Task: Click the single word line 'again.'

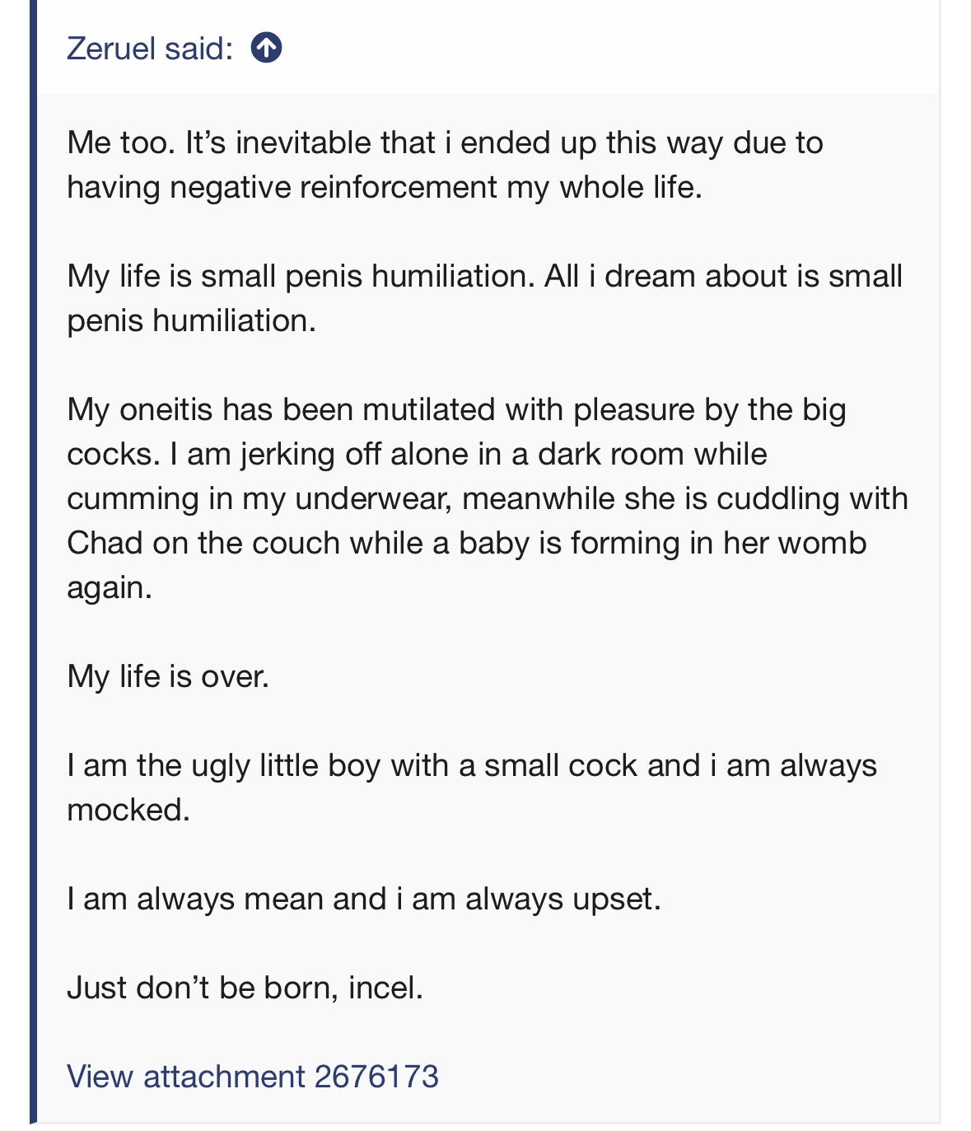Action: pyautogui.click(x=110, y=587)
